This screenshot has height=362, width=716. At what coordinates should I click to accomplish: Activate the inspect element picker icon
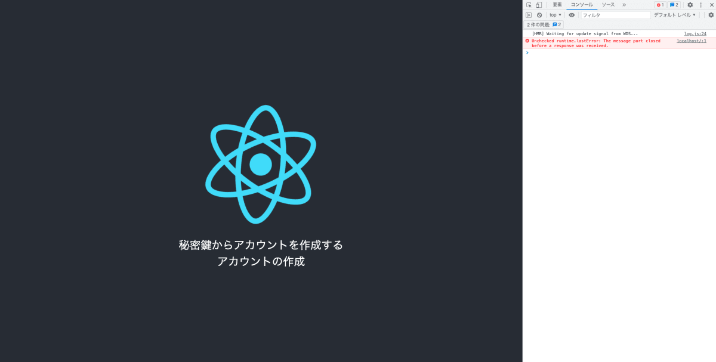[529, 5]
